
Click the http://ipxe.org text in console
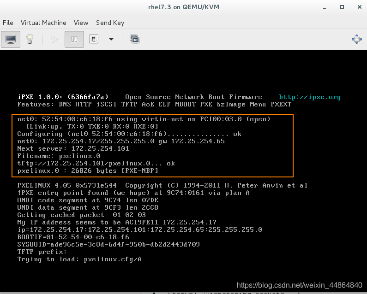[310, 97]
